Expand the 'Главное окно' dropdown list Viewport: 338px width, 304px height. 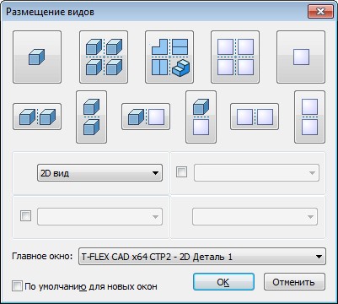[202, 257]
